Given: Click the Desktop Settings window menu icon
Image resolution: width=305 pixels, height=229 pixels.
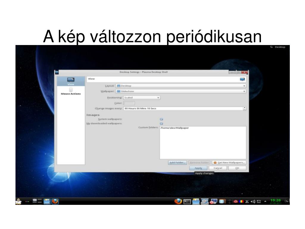Looking at the screenshot, I should tap(57, 72).
